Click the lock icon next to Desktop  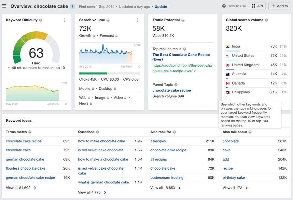point(115,89)
